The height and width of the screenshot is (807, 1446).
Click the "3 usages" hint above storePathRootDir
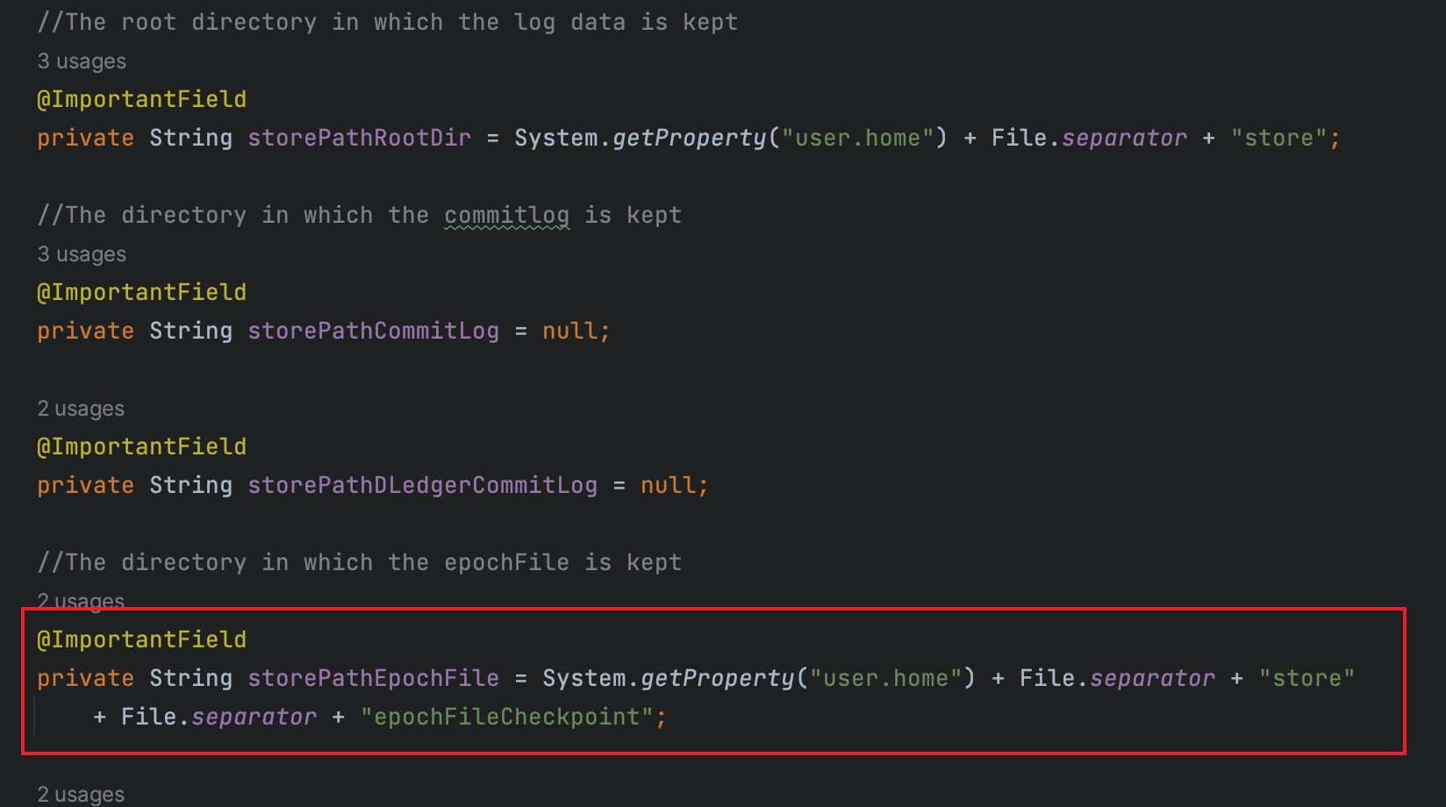pos(81,61)
